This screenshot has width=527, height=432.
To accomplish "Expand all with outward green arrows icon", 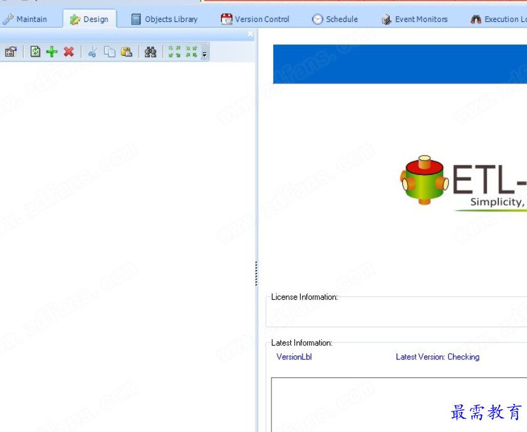I will [174, 52].
